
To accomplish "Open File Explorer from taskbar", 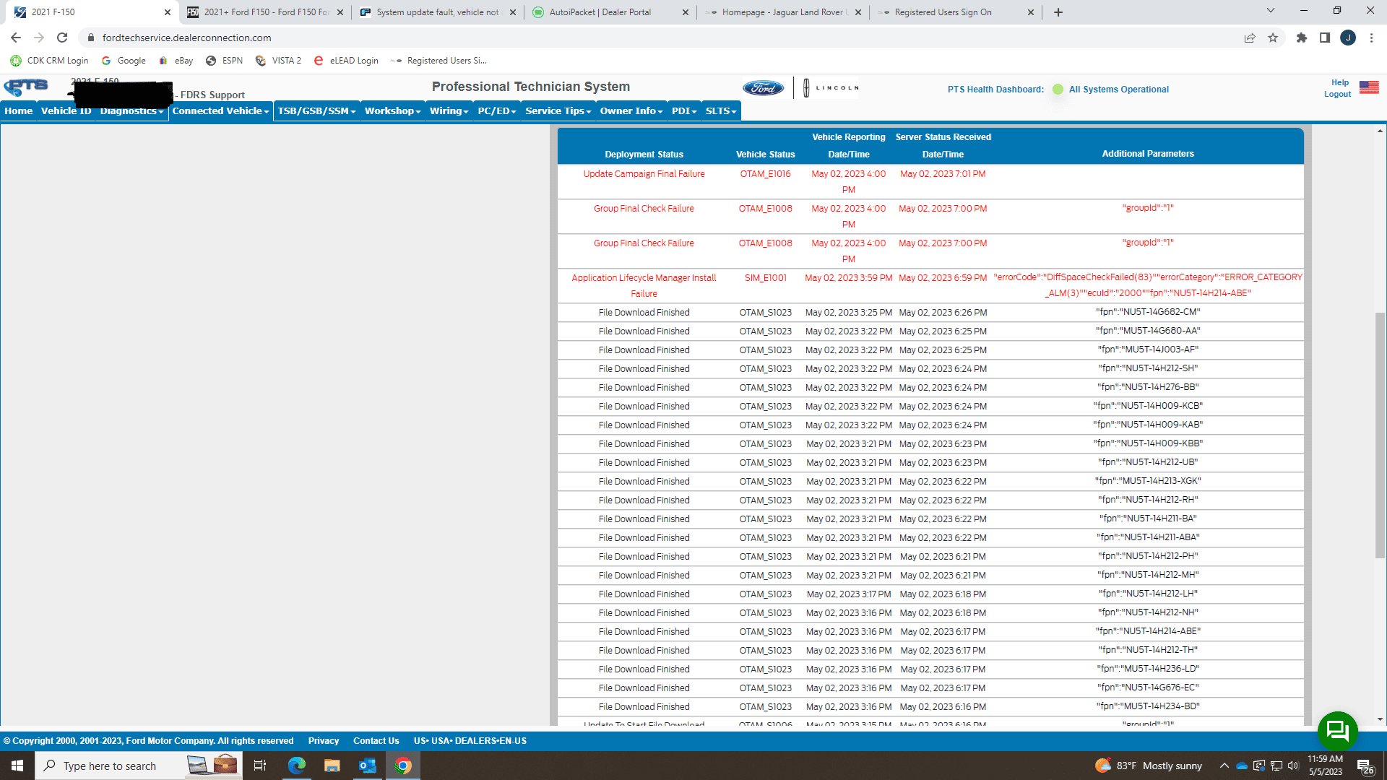I will [x=332, y=766].
